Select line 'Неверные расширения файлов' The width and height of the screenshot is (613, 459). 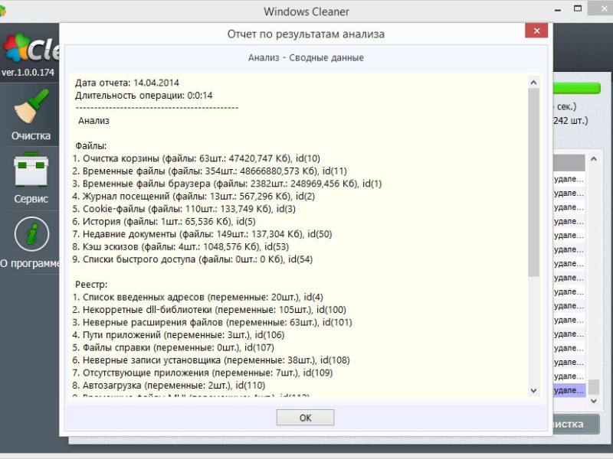212,322
